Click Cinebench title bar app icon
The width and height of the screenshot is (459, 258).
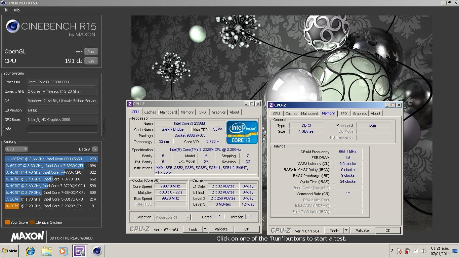click(x=3, y=3)
